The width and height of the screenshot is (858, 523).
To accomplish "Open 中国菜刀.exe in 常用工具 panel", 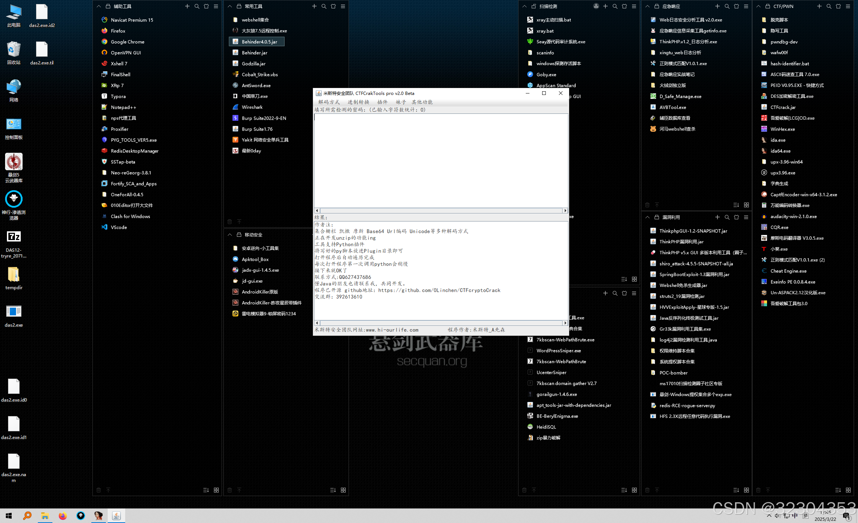I will pos(254,96).
